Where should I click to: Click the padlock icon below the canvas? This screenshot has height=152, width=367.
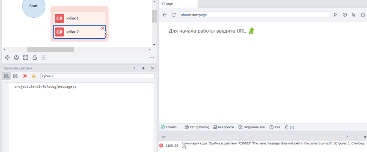(x=35, y=57)
